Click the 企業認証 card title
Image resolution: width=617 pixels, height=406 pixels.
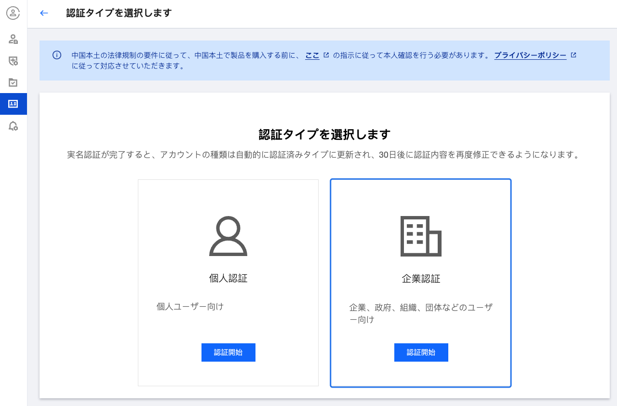click(x=421, y=279)
